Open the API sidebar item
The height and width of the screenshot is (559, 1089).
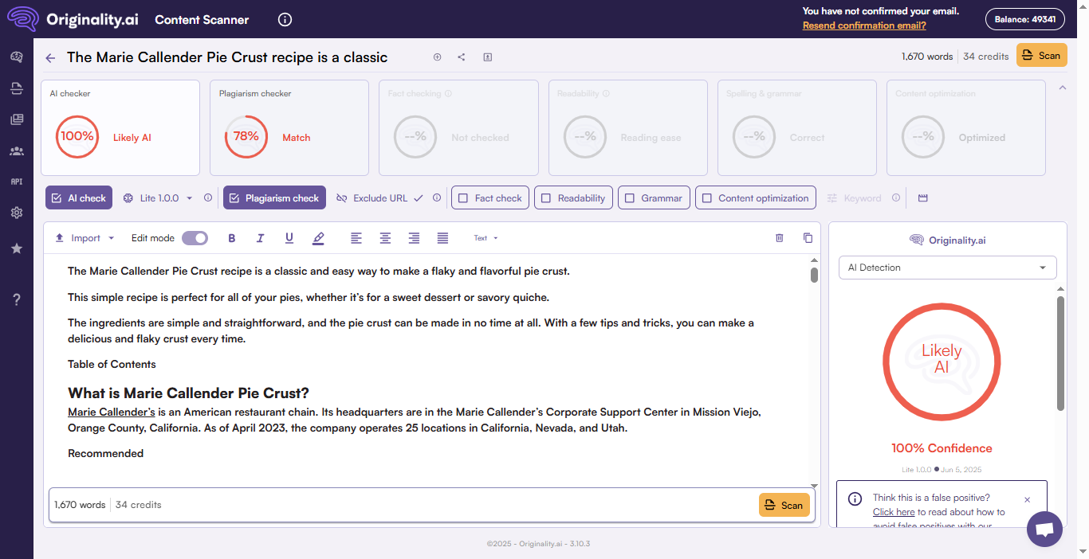(16, 182)
